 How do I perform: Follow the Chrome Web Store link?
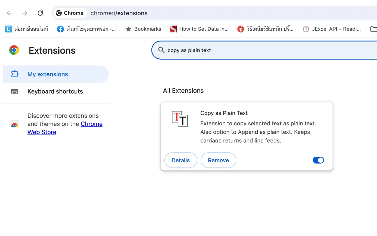65,128
